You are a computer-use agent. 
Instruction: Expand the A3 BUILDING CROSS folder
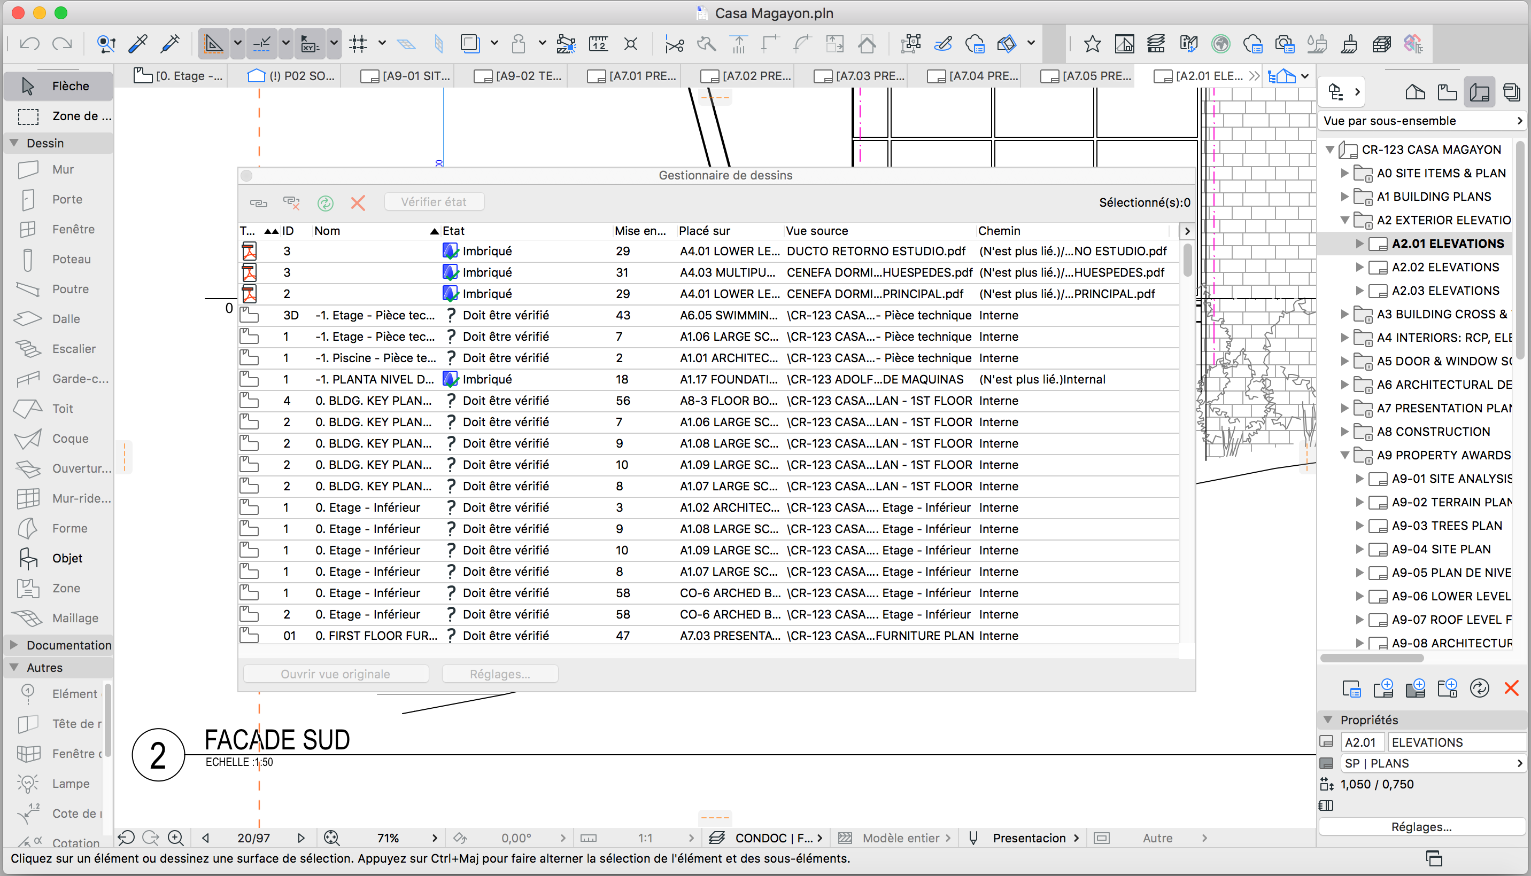pos(1344,314)
